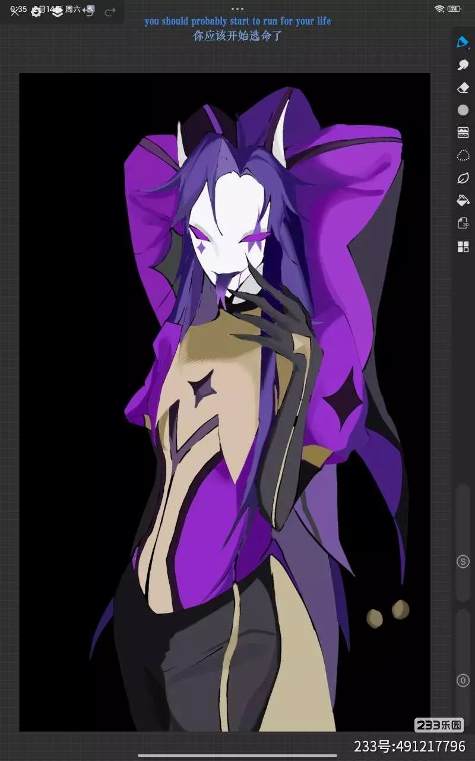Open the gray color circle picker
The image size is (475, 761).
pyautogui.click(x=463, y=110)
